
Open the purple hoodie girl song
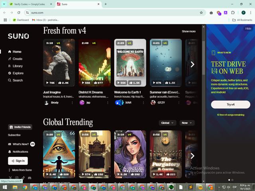[x=130, y=154]
